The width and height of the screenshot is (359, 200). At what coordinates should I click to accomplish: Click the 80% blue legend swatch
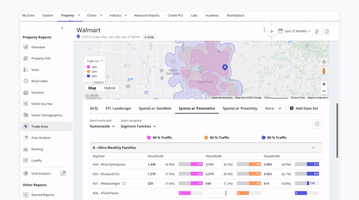(x=88, y=76)
